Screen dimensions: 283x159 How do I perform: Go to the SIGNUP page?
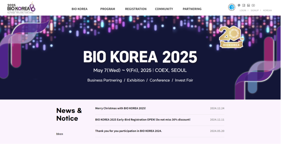(255, 10)
